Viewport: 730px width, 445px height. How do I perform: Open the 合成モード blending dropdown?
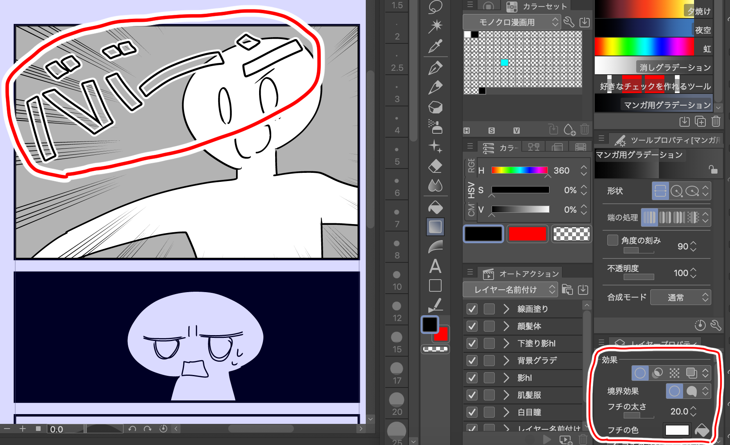[x=680, y=297]
